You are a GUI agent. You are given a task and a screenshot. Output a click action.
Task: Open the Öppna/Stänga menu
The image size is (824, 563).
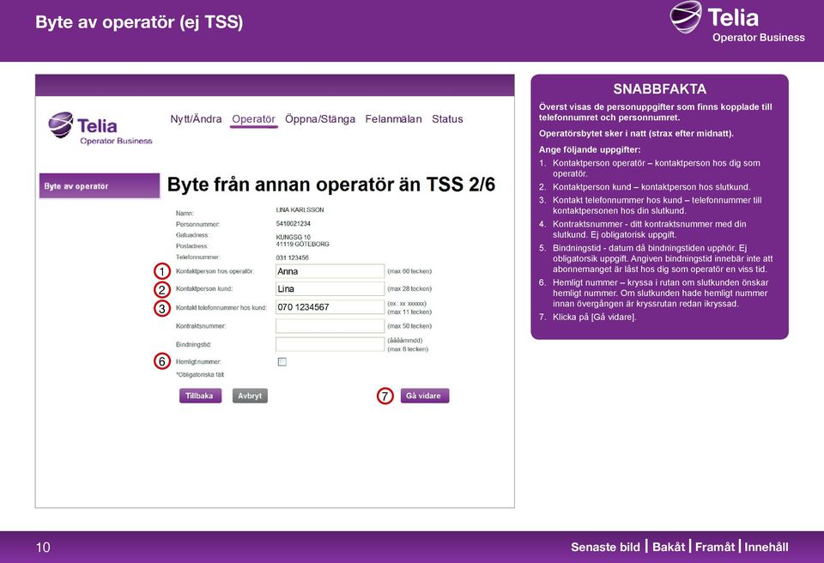pos(320,118)
